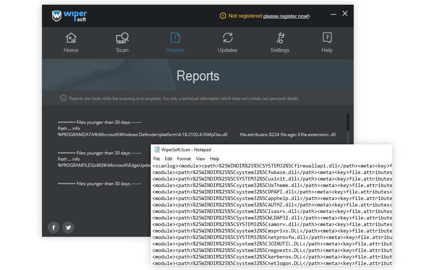Screen dimensions: 434x270
Task: Click the Notepad file icon in the title bar
Action: (x=157, y=149)
